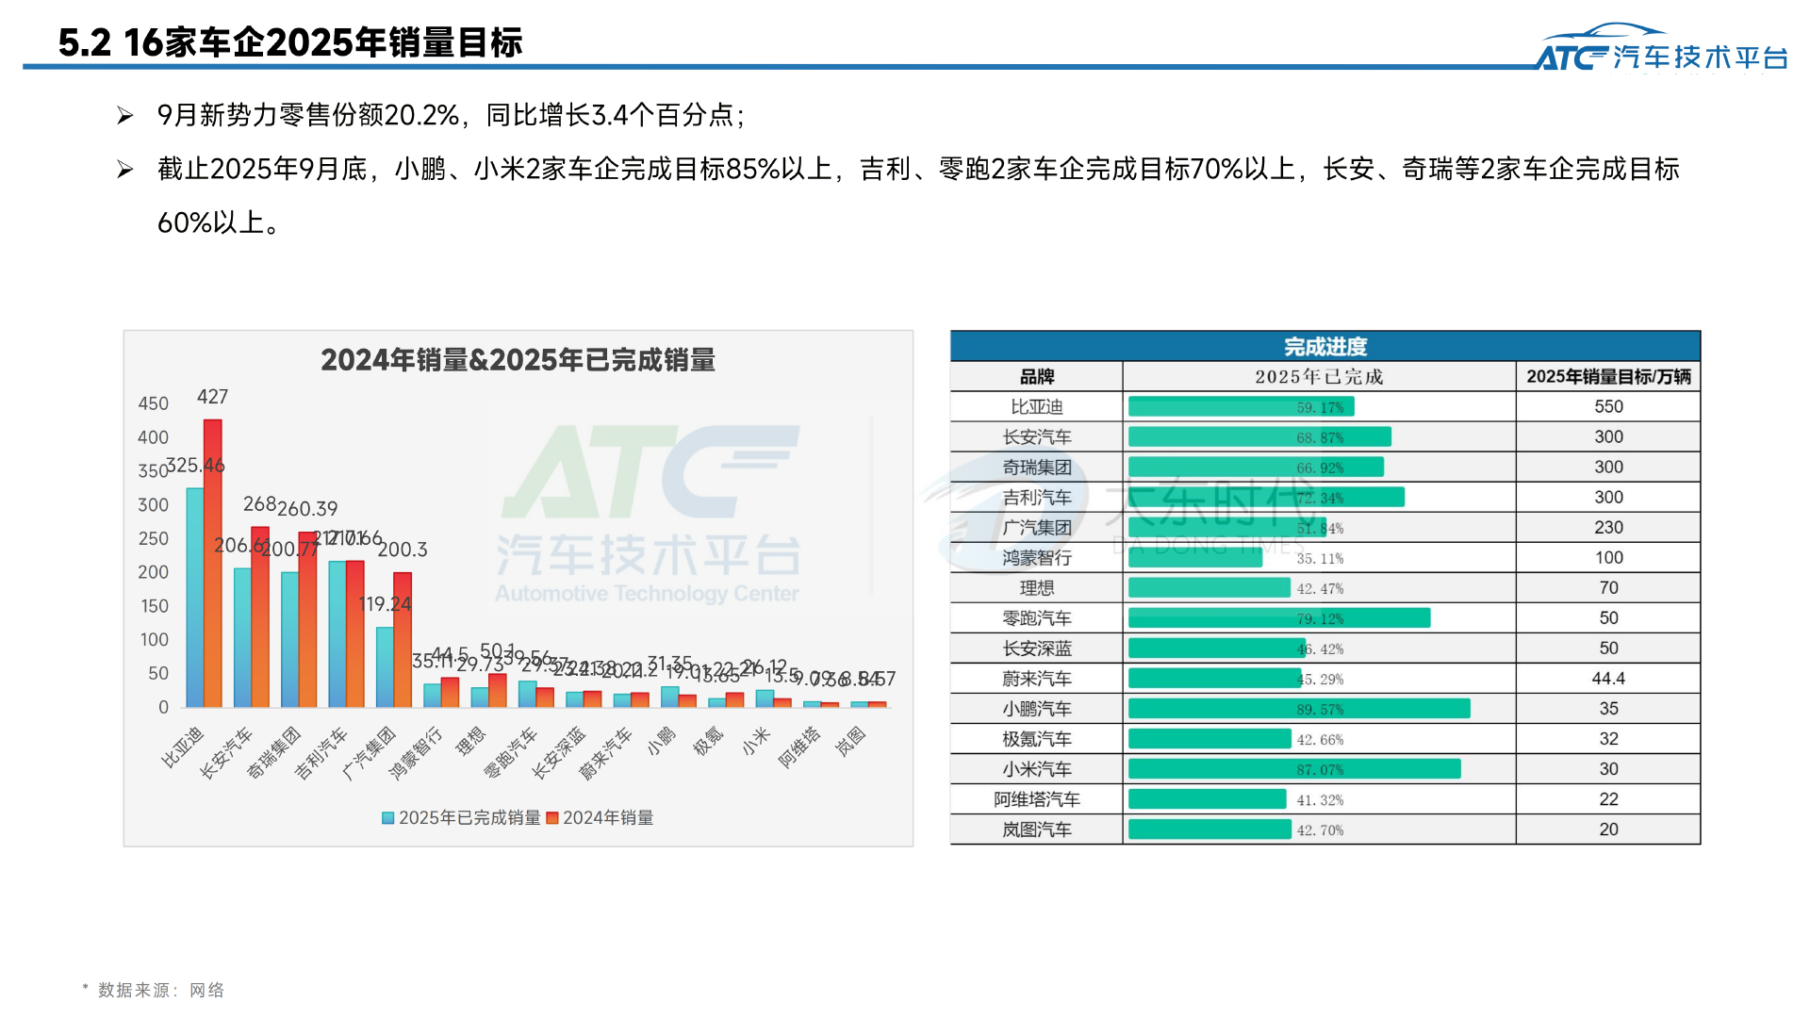
Task: Click the chart title 2024年销量&2025年已完成销量
Action: pos(519,361)
